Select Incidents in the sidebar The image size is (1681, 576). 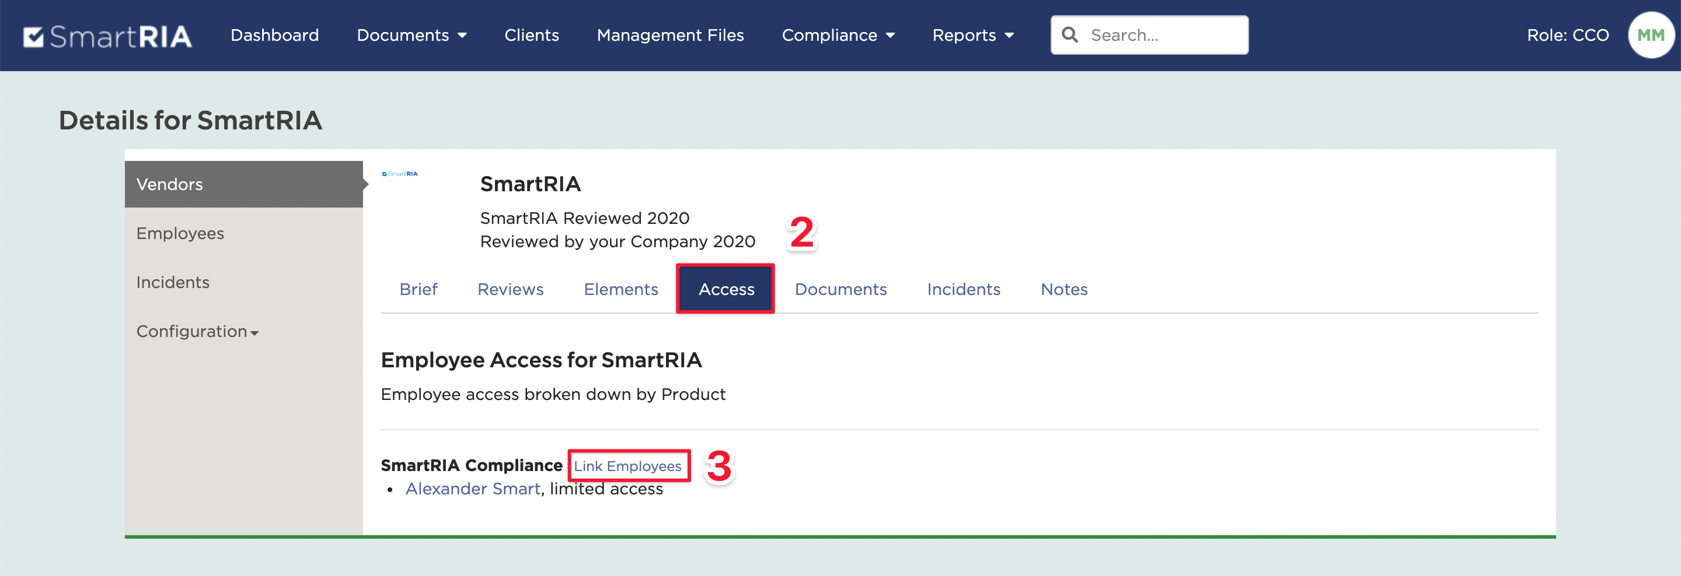click(x=243, y=282)
